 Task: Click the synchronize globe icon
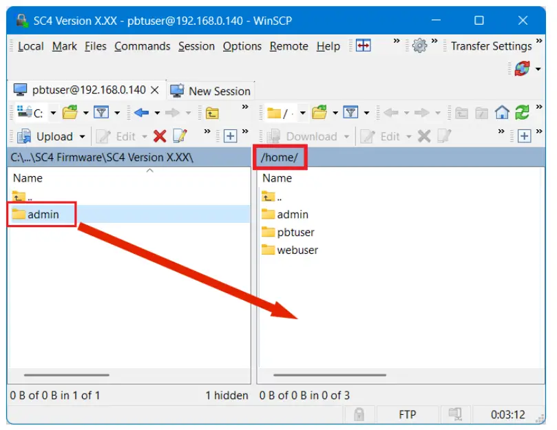[x=522, y=69]
